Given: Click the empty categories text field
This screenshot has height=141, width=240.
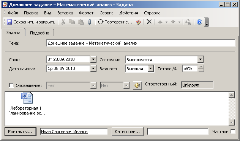Looking at the screenshot, I should point(178,132).
